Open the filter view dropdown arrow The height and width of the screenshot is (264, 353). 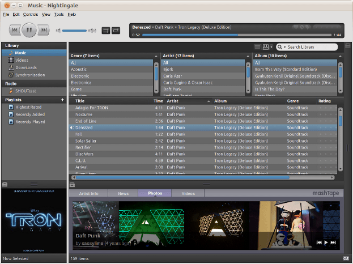click(x=271, y=47)
